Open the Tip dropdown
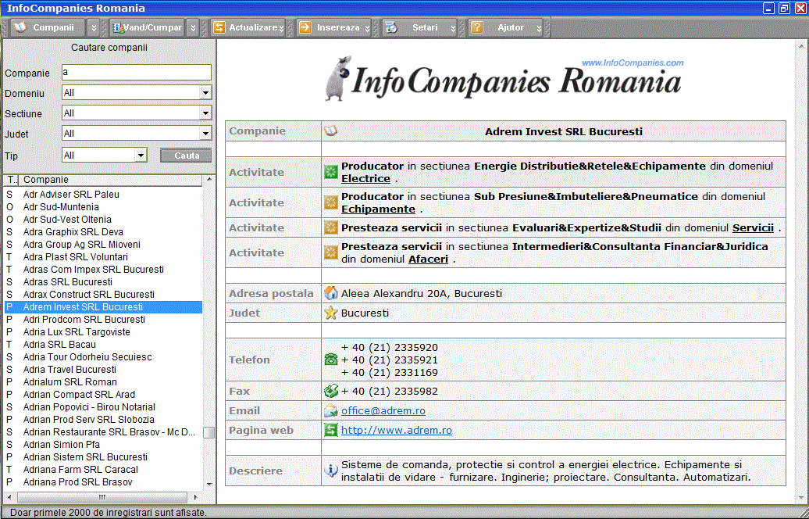The width and height of the screenshot is (809, 519). (x=141, y=156)
